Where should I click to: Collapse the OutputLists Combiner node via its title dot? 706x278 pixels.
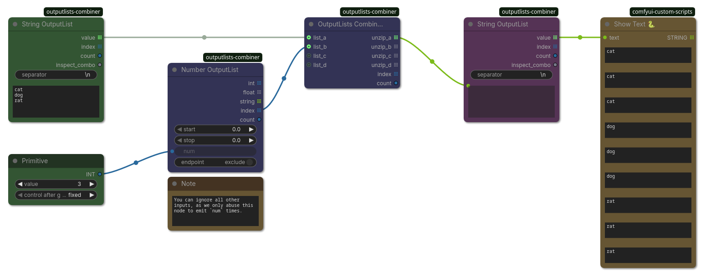tap(311, 24)
